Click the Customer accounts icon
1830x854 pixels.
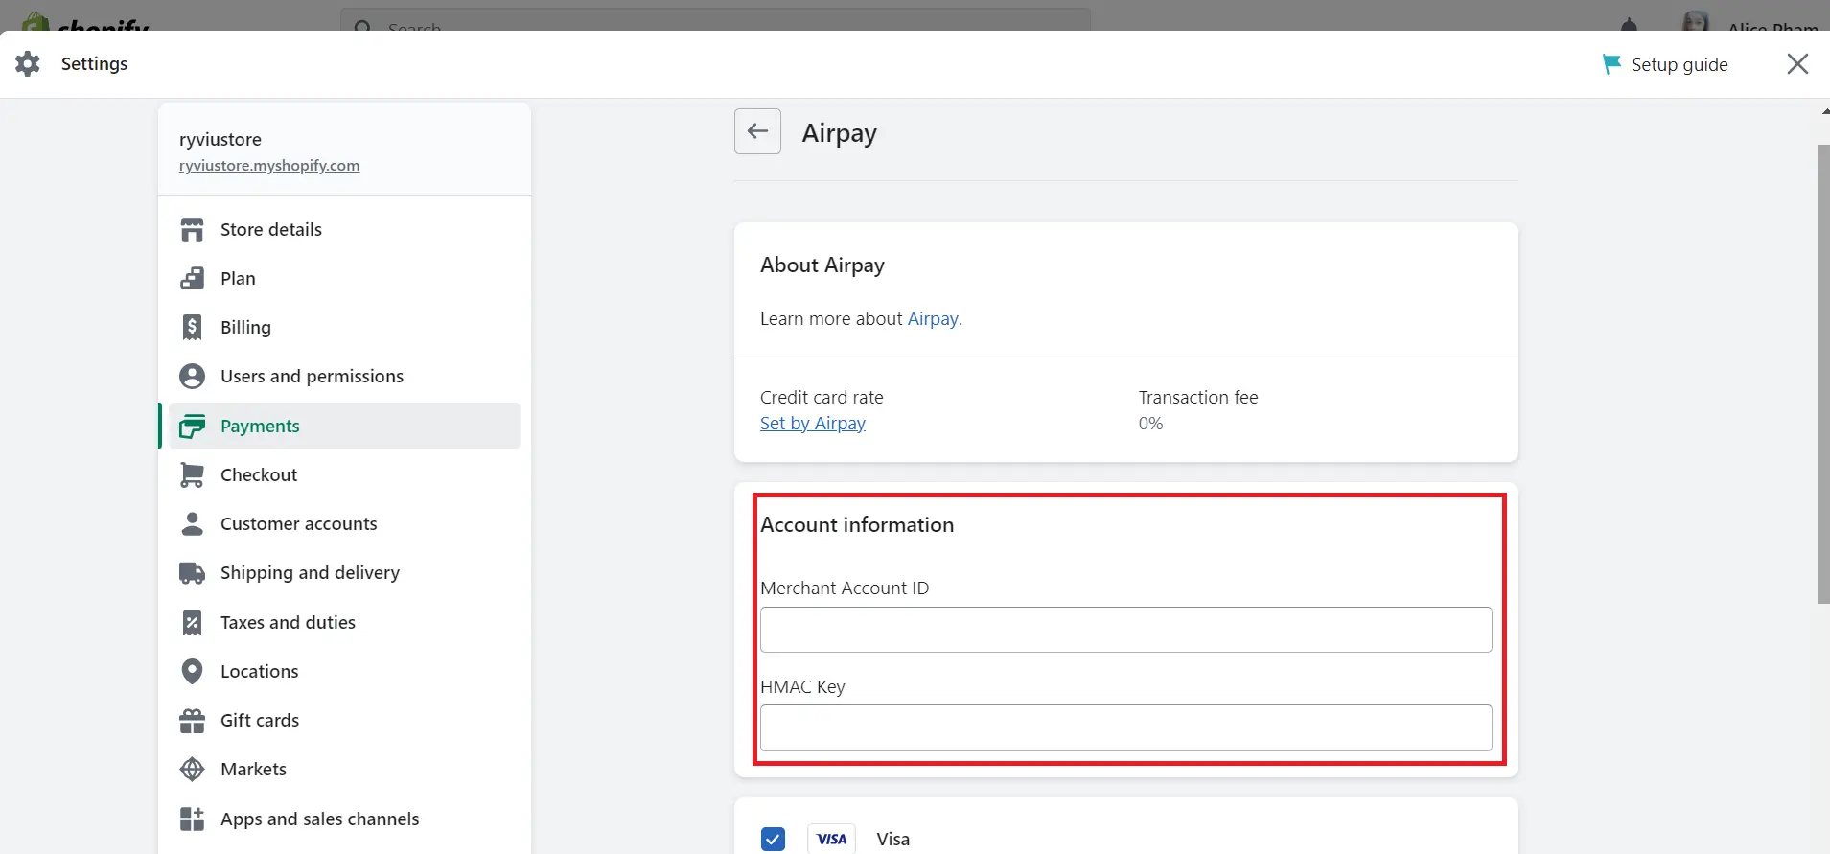coord(192,524)
